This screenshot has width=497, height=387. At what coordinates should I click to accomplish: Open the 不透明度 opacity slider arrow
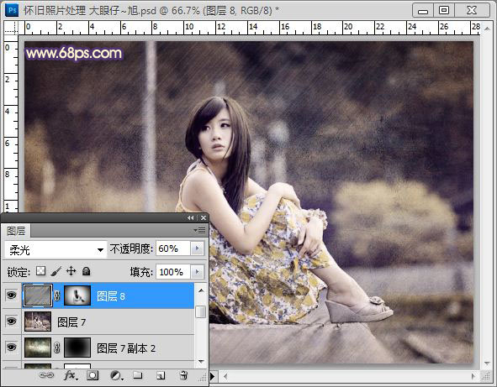[x=197, y=248]
